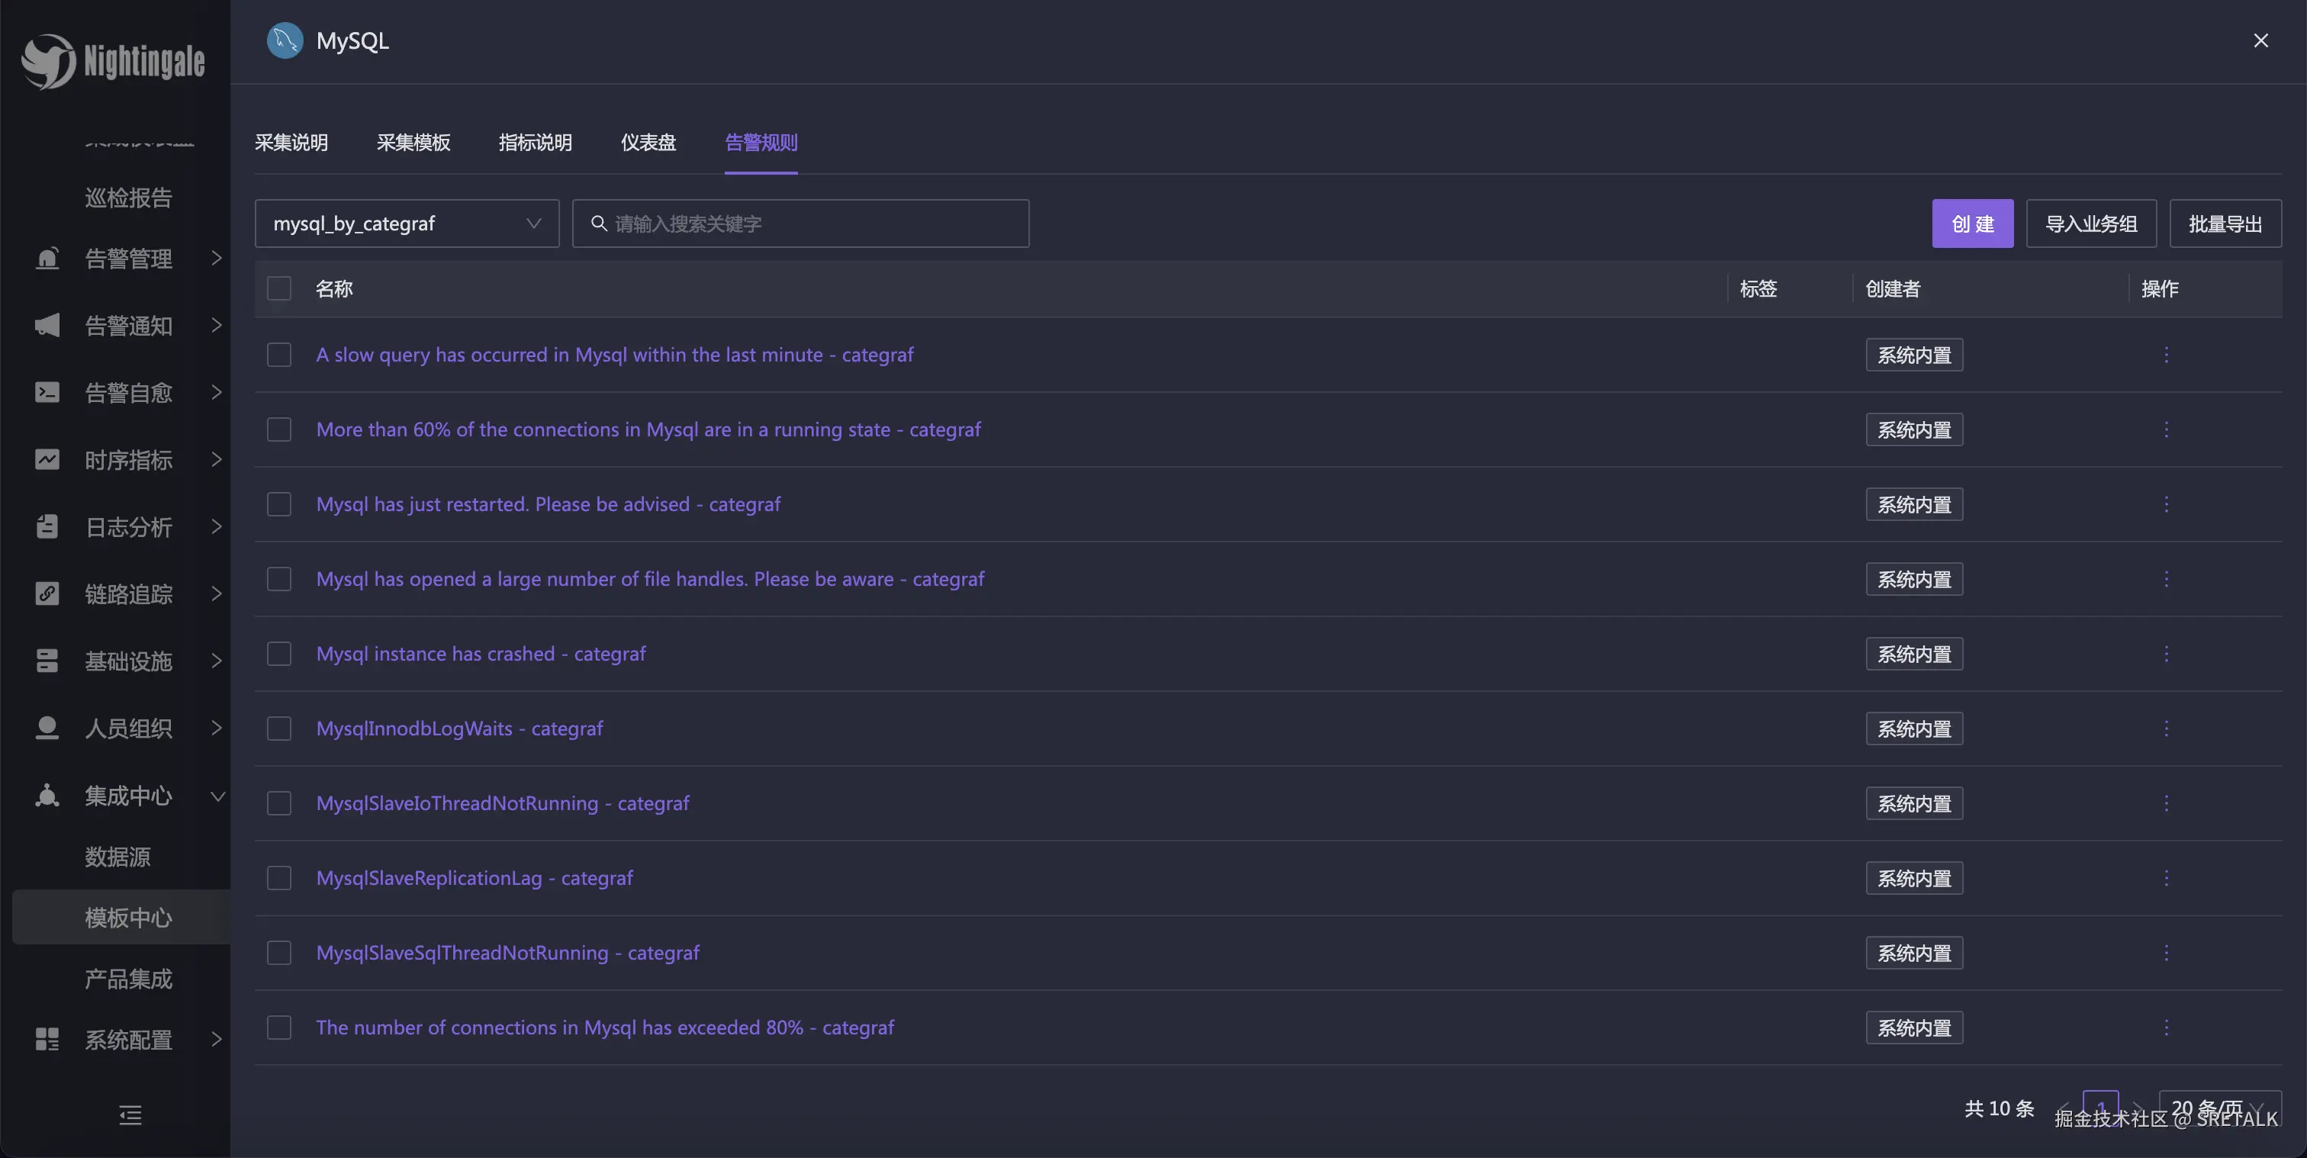Click the time-series metrics chart icon
The width and height of the screenshot is (2307, 1158).
[47, 459]
